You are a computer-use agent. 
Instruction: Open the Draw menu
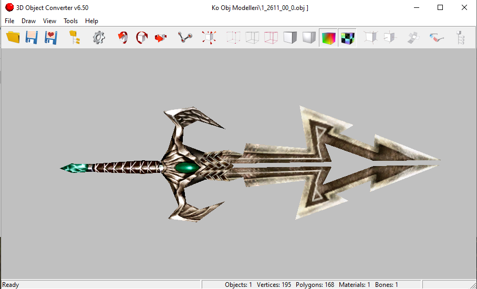coord(28,21)
